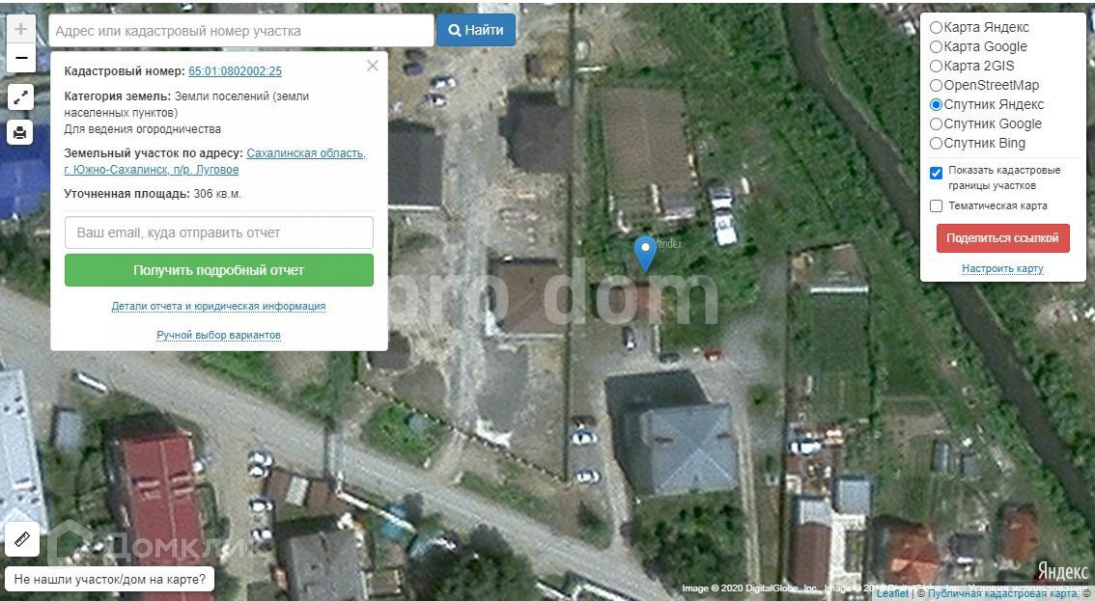
Task: Expand Ручной выбор вариантов
Action: (218, 336)
